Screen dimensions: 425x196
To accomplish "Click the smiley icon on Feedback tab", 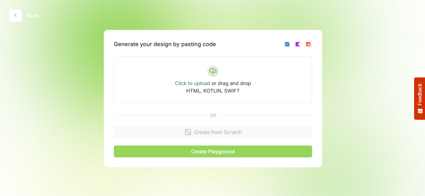I will pos(420,111).
